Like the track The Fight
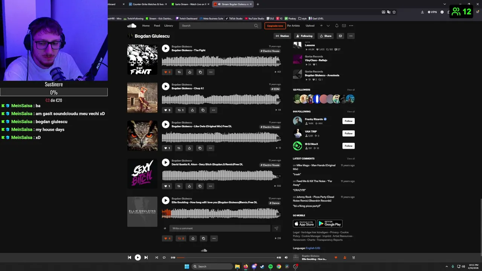The height and width of the screenshot is (271, 482). pyautogui.click(x=167, y=72)
